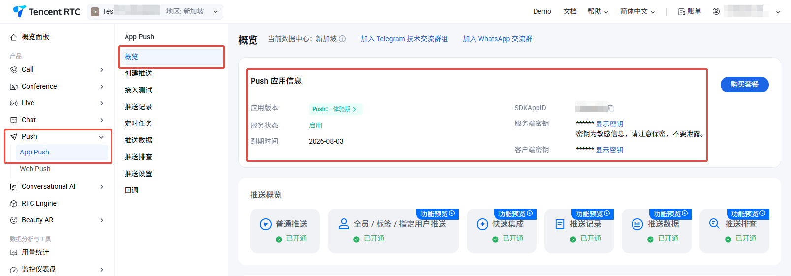This screenshot has height=276, width=791.
Task: Click the magnifier icon for 推送排查
Action: pos(714,224)
